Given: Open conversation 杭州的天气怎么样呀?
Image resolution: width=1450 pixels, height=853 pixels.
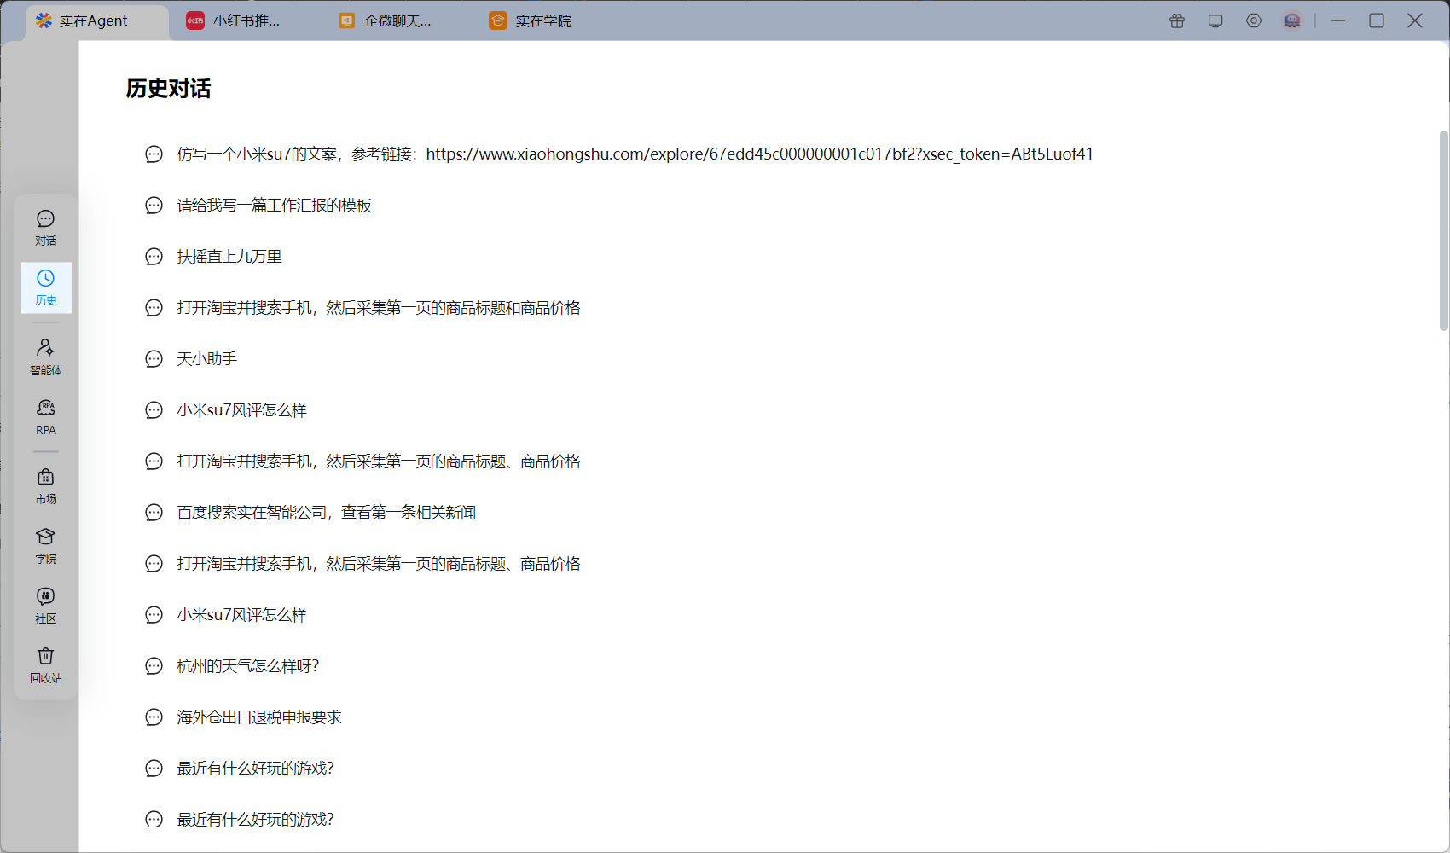Looking at the screenshot, I should 247,666.
